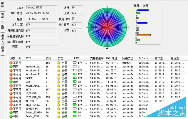Click the blue channel 1 usage bar
This screenshot has height=119, width=188.
[x=143, y=10]
